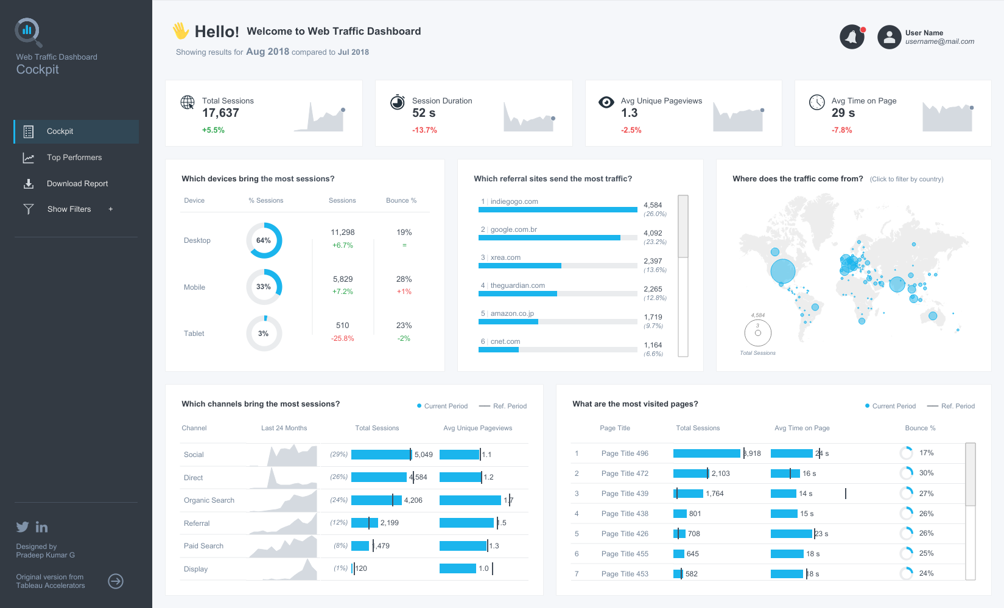Open Page Title 496 from visited pages
Viewport: 1004px width, 608px height.
pyautogui.click(x=625, y=453)
